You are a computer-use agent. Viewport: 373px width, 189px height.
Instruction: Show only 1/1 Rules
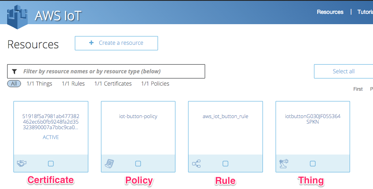73,84
